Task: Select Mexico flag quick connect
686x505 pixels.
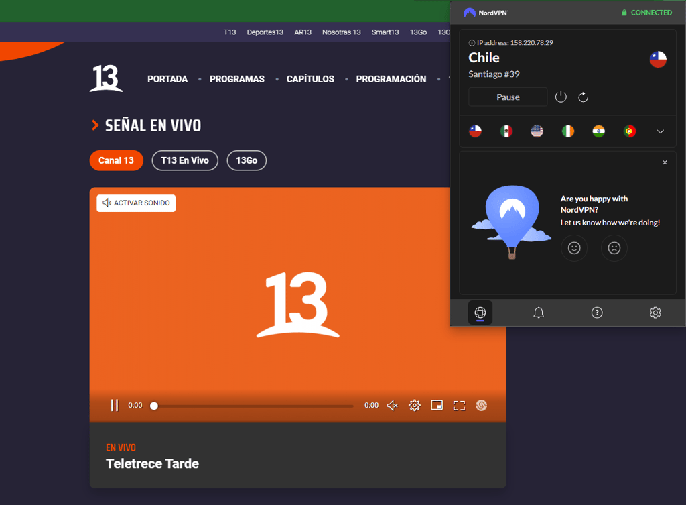Action: 506,131
